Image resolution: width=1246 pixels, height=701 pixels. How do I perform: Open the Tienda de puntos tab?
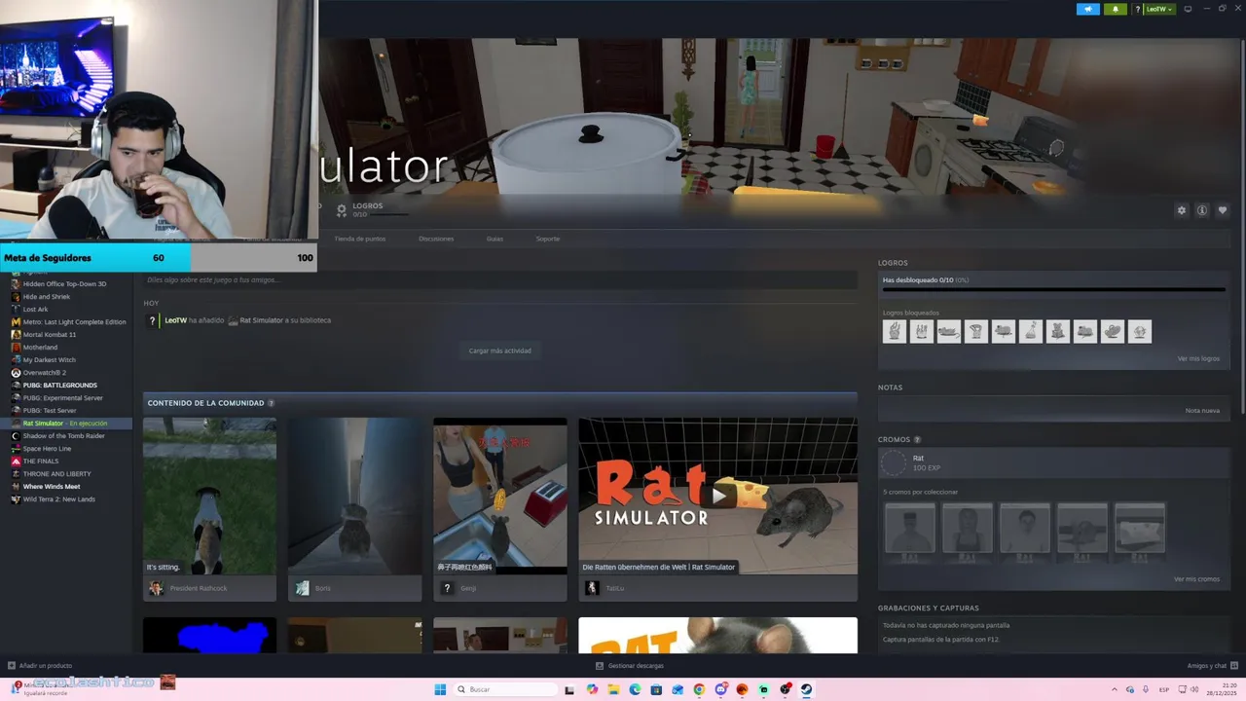[x=360, y=239]
